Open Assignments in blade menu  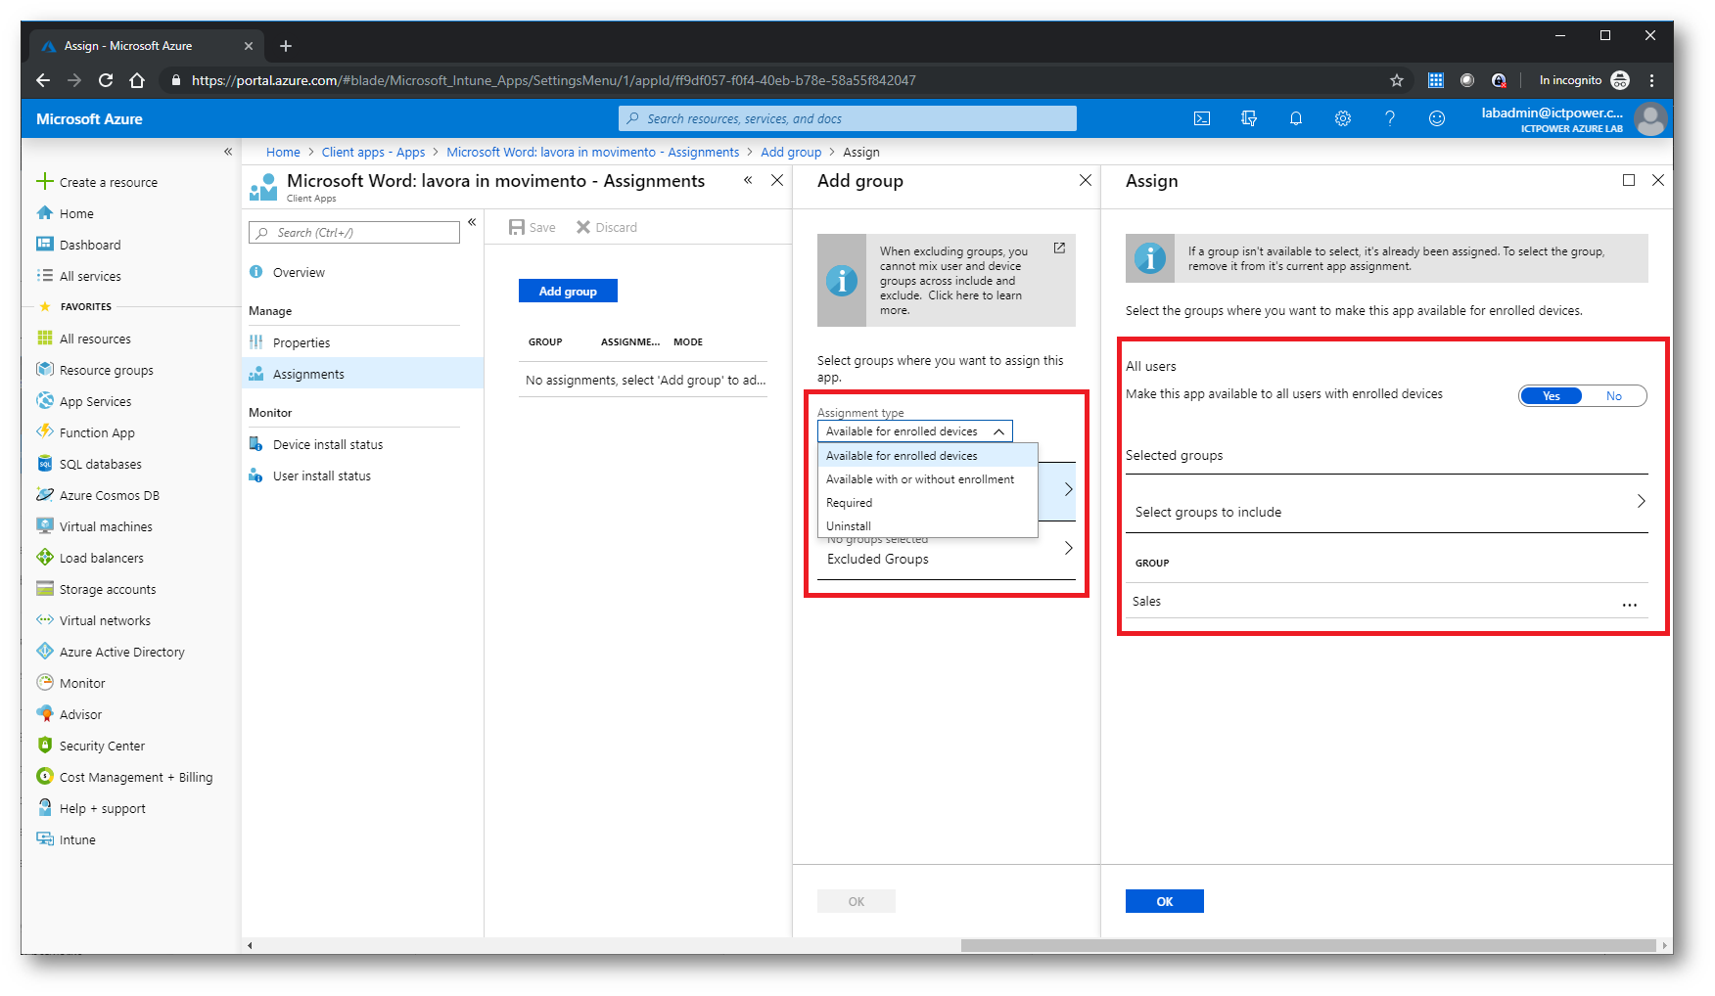coord(362,374)
